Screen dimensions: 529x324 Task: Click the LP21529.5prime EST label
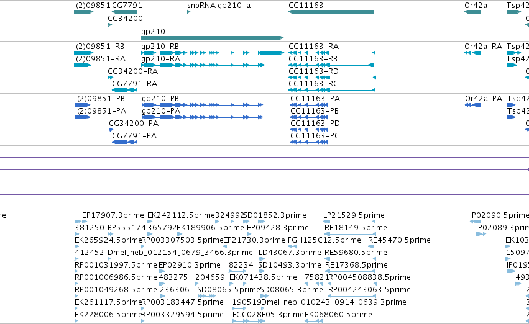[x=354, y=215]
